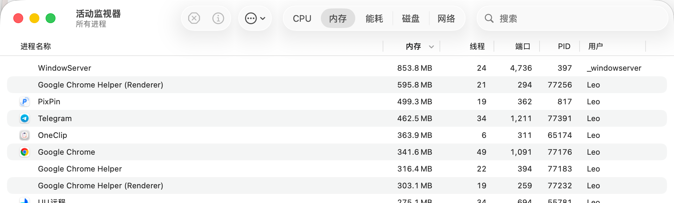Select the Google Chrome Helper 316.4 MB row
674x203 pixels.
(x=337, y=169)
